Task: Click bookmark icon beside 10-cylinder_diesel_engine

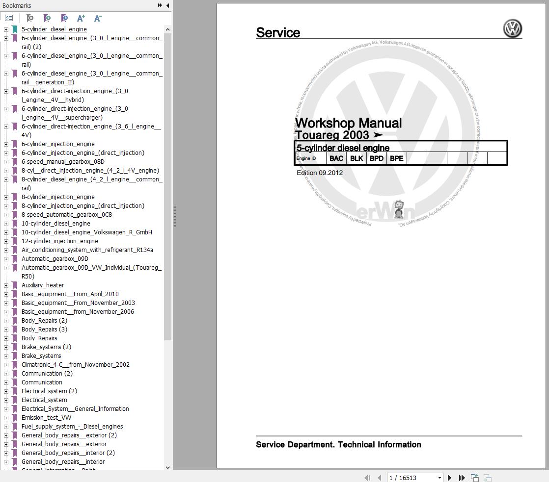Action: pos(15,224)
